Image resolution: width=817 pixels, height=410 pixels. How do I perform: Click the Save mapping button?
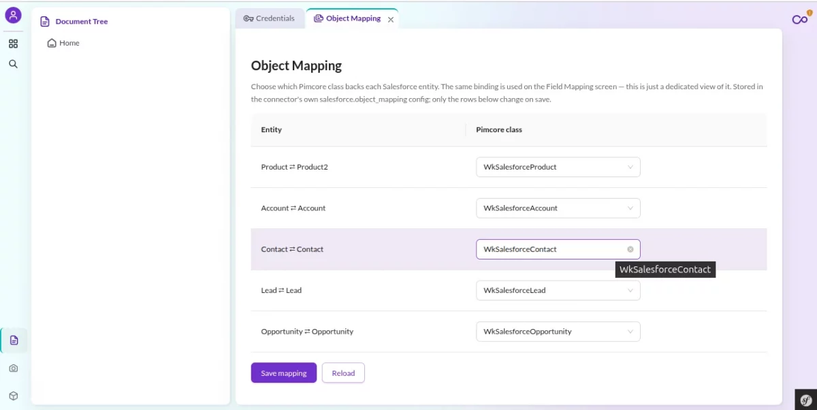pos(284,373)
